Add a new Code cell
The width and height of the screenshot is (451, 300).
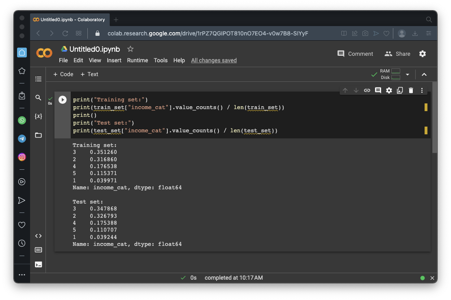63,74
